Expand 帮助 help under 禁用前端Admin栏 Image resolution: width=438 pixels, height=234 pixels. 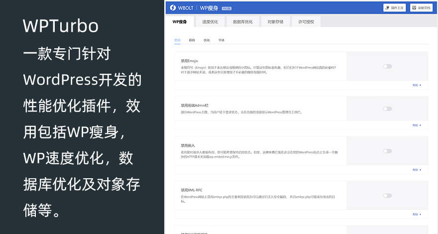click(417, 125)
